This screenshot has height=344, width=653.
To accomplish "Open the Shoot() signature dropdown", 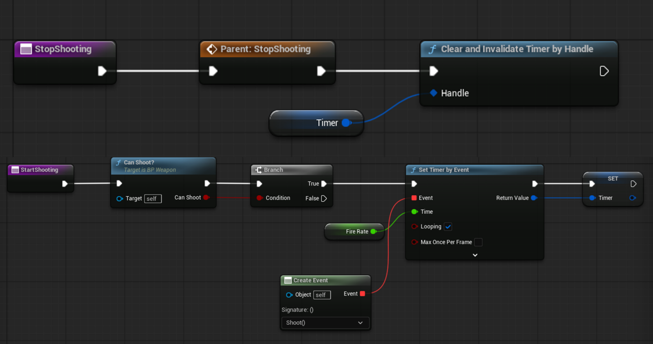I will [x=325, y=323].
